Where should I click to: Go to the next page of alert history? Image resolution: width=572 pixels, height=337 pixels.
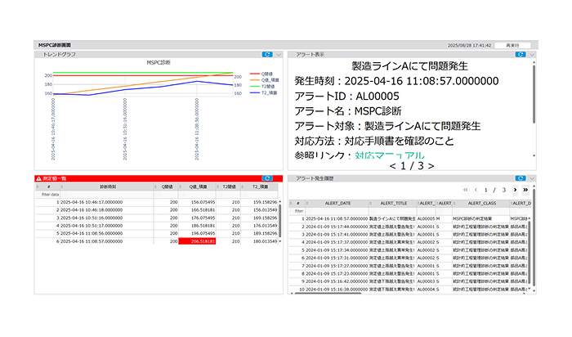click(x=514, y=189)
